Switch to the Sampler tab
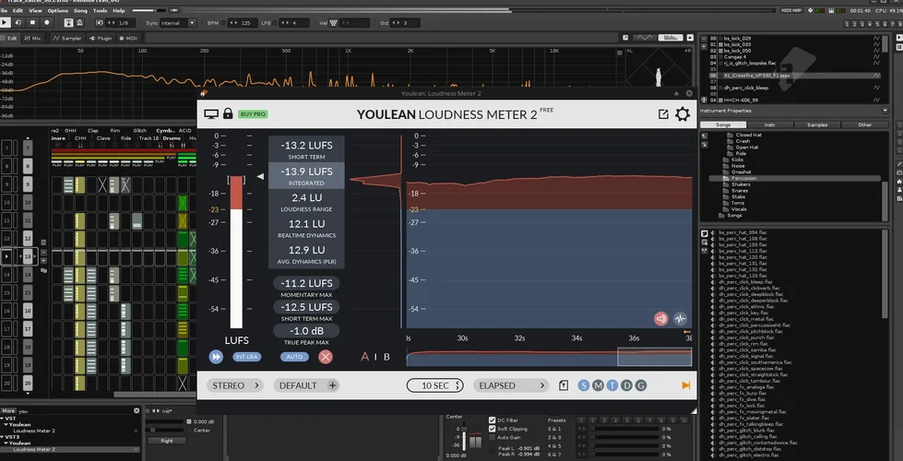 (x=67, y=38)
